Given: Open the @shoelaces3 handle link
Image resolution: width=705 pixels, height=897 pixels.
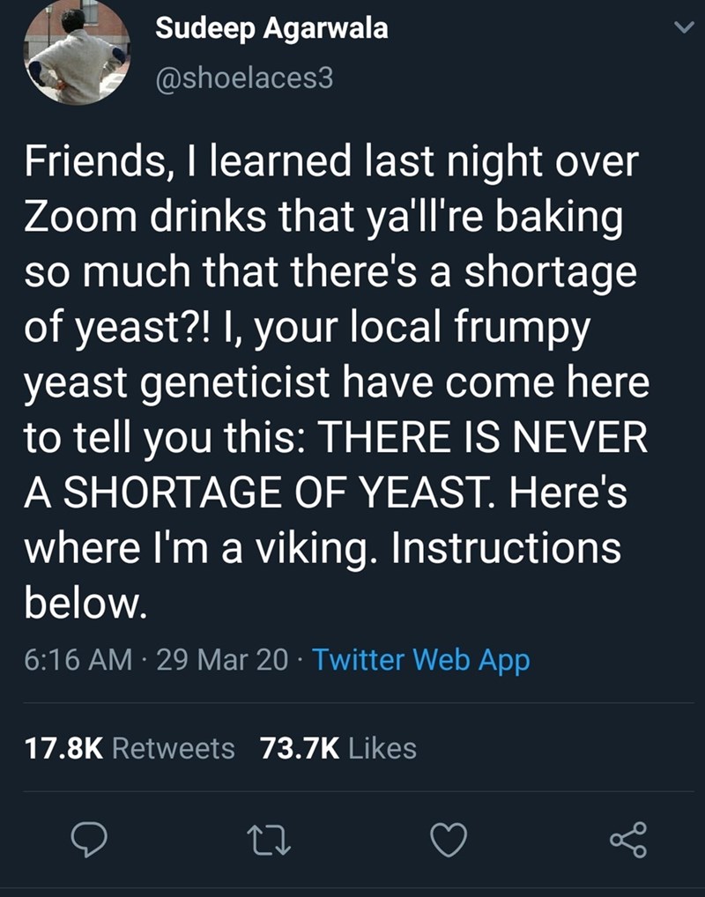Looking at the screenshot, I should click(x=245, y=81).
